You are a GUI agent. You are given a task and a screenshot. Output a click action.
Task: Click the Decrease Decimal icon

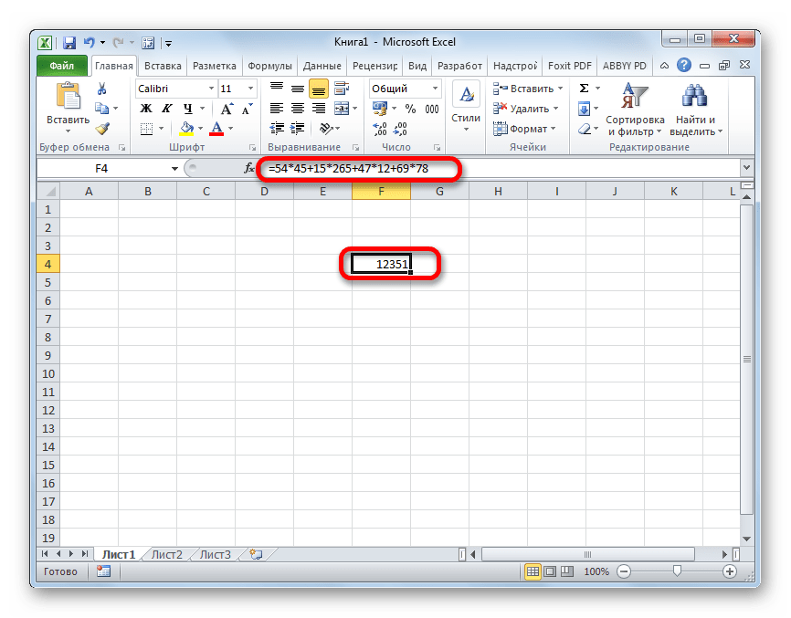(400, 129)
